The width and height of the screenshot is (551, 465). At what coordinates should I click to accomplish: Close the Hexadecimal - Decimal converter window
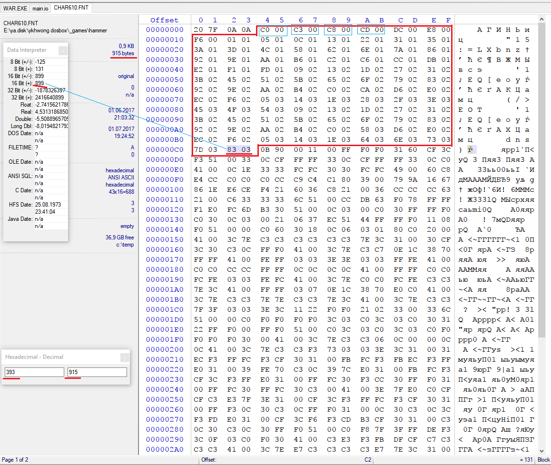coord(124,357)
